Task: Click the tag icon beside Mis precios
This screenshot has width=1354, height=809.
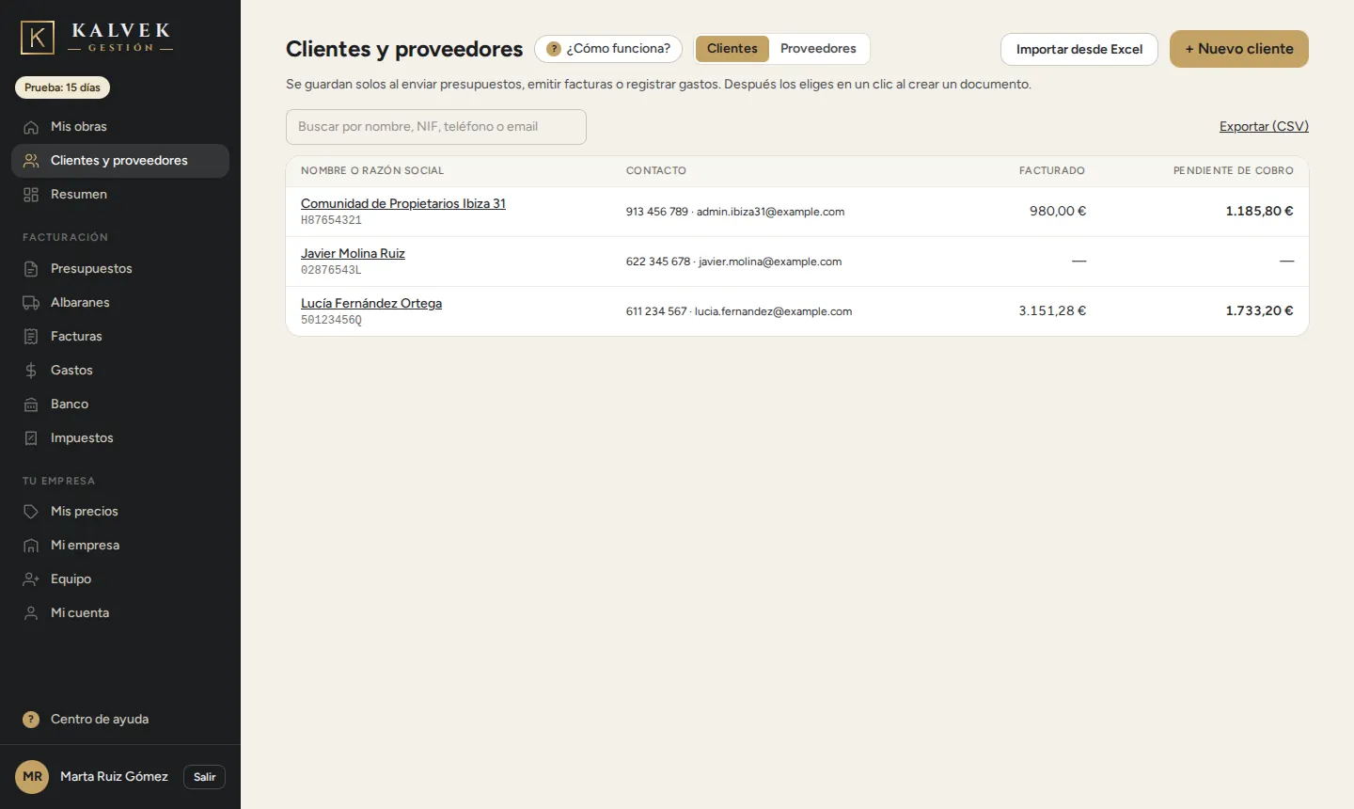Action: tap(31, 512)
